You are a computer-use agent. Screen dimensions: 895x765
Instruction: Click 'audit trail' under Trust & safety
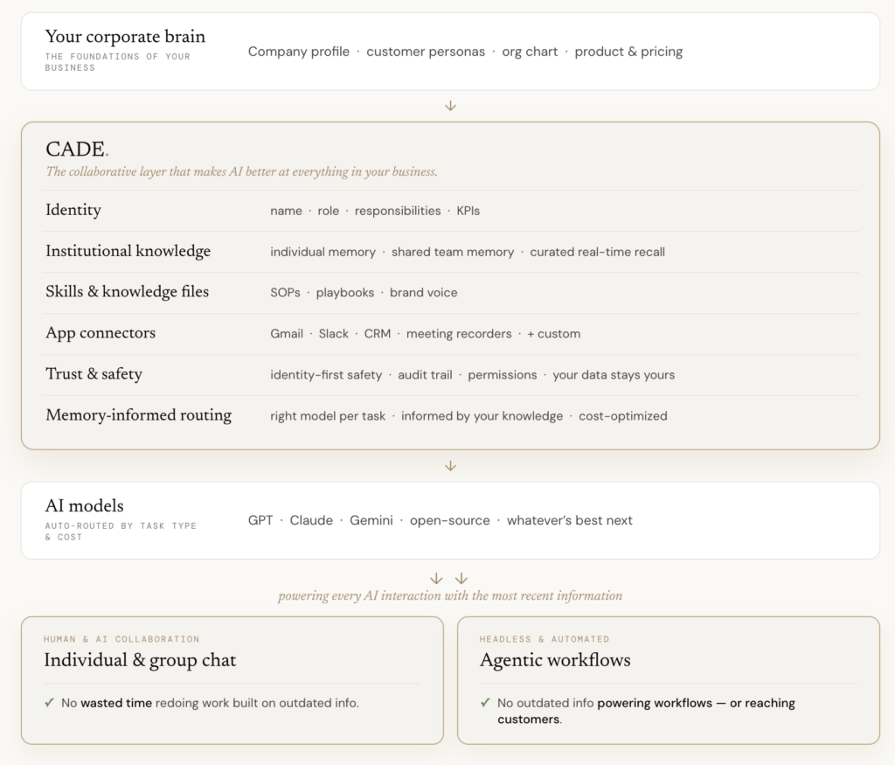pyautogui.click(x=425, y=375)
